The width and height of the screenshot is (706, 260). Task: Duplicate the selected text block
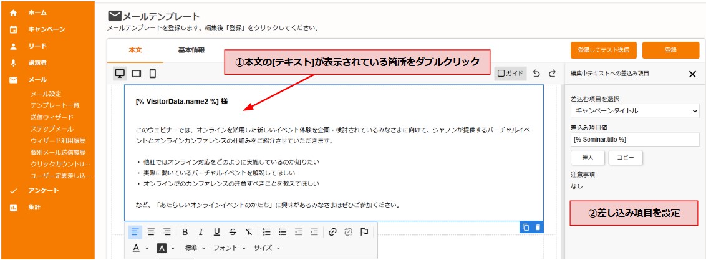(x=526, y=227)
